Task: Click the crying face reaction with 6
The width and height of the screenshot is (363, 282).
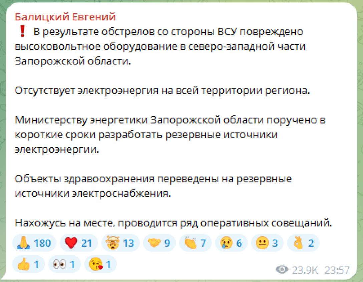Action: click(231, 243)
